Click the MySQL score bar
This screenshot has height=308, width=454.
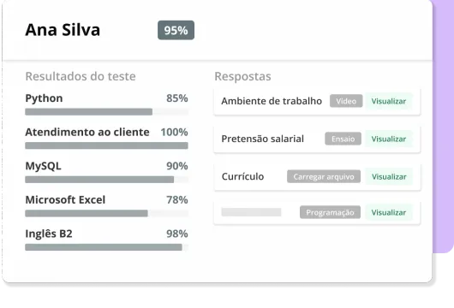coord(106,180)
